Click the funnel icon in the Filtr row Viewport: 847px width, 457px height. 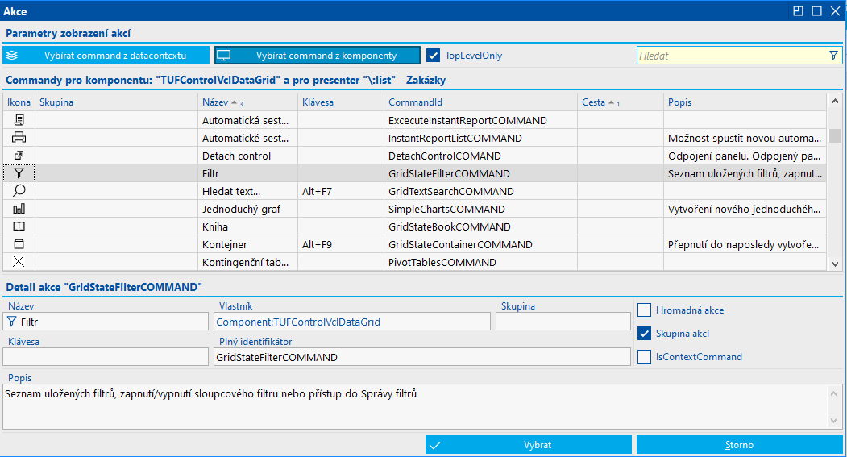[19, 173]
